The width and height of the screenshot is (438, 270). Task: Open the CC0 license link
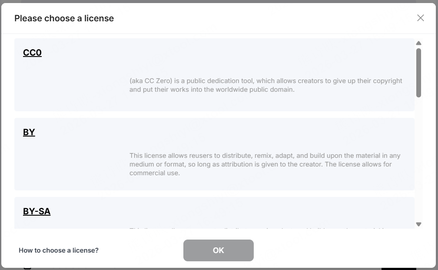33,53
